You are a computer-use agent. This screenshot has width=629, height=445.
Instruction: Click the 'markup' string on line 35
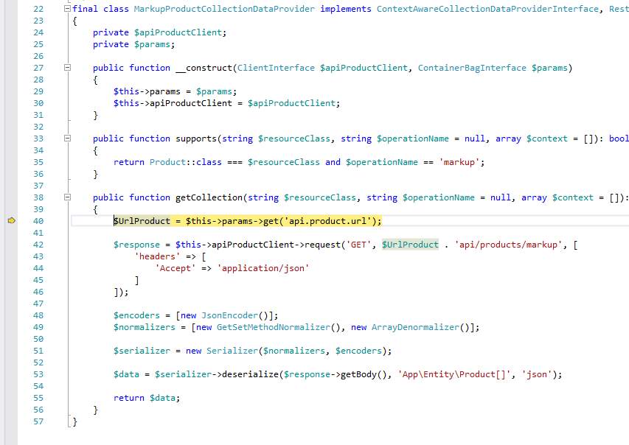pyautogui.click(x=459, y=162)
